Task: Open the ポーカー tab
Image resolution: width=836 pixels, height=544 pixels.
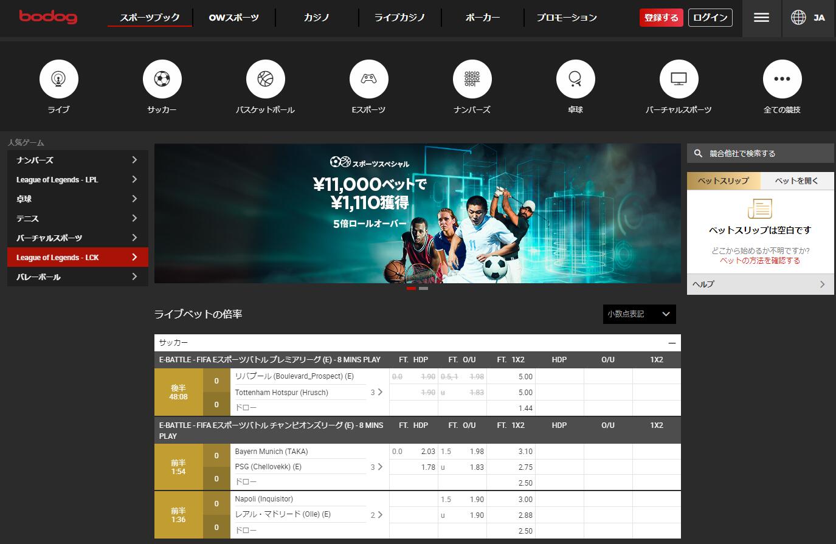Action: (x=483, y=18)
